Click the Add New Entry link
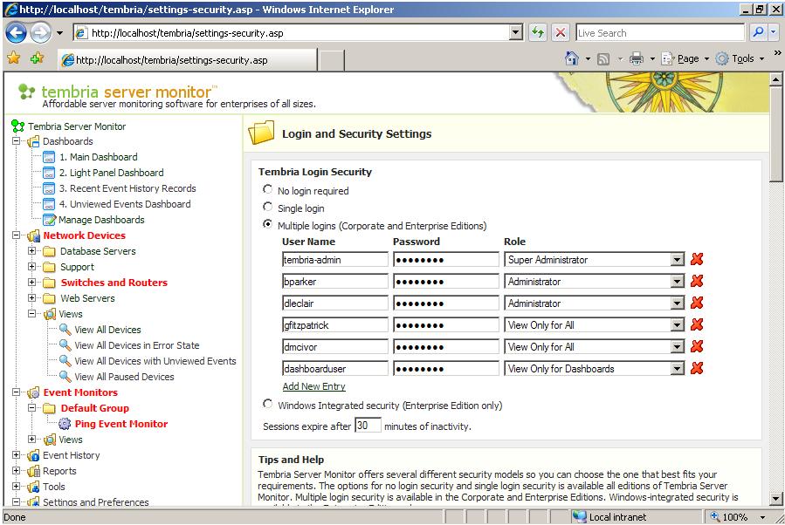This screenshot has width=785, height=525. point(313,386)
